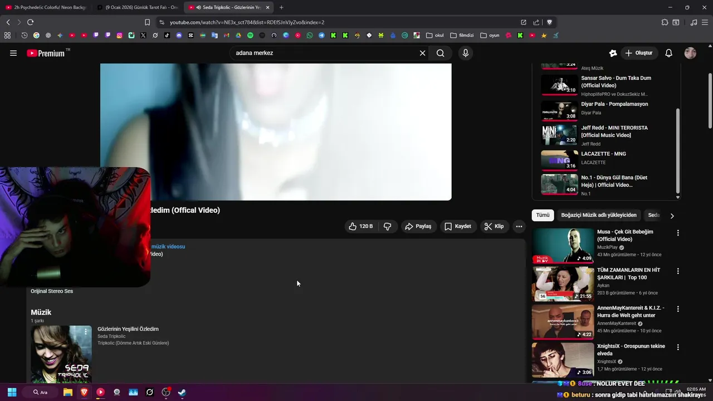The height and width of the screenshot is (401, 713).
Task: Open options for Hurra die Welt geht unter
Action: tap(678, 309)
